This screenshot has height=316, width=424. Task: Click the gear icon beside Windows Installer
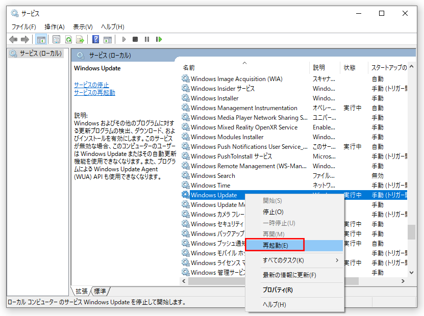click(x=186, y=98)
